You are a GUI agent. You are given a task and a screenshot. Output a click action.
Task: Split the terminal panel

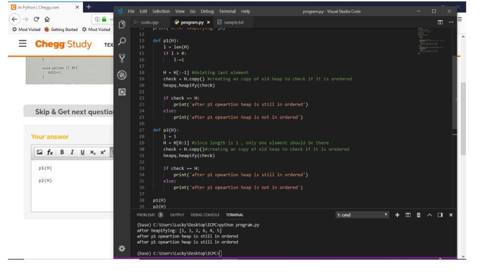pos(408,215)
